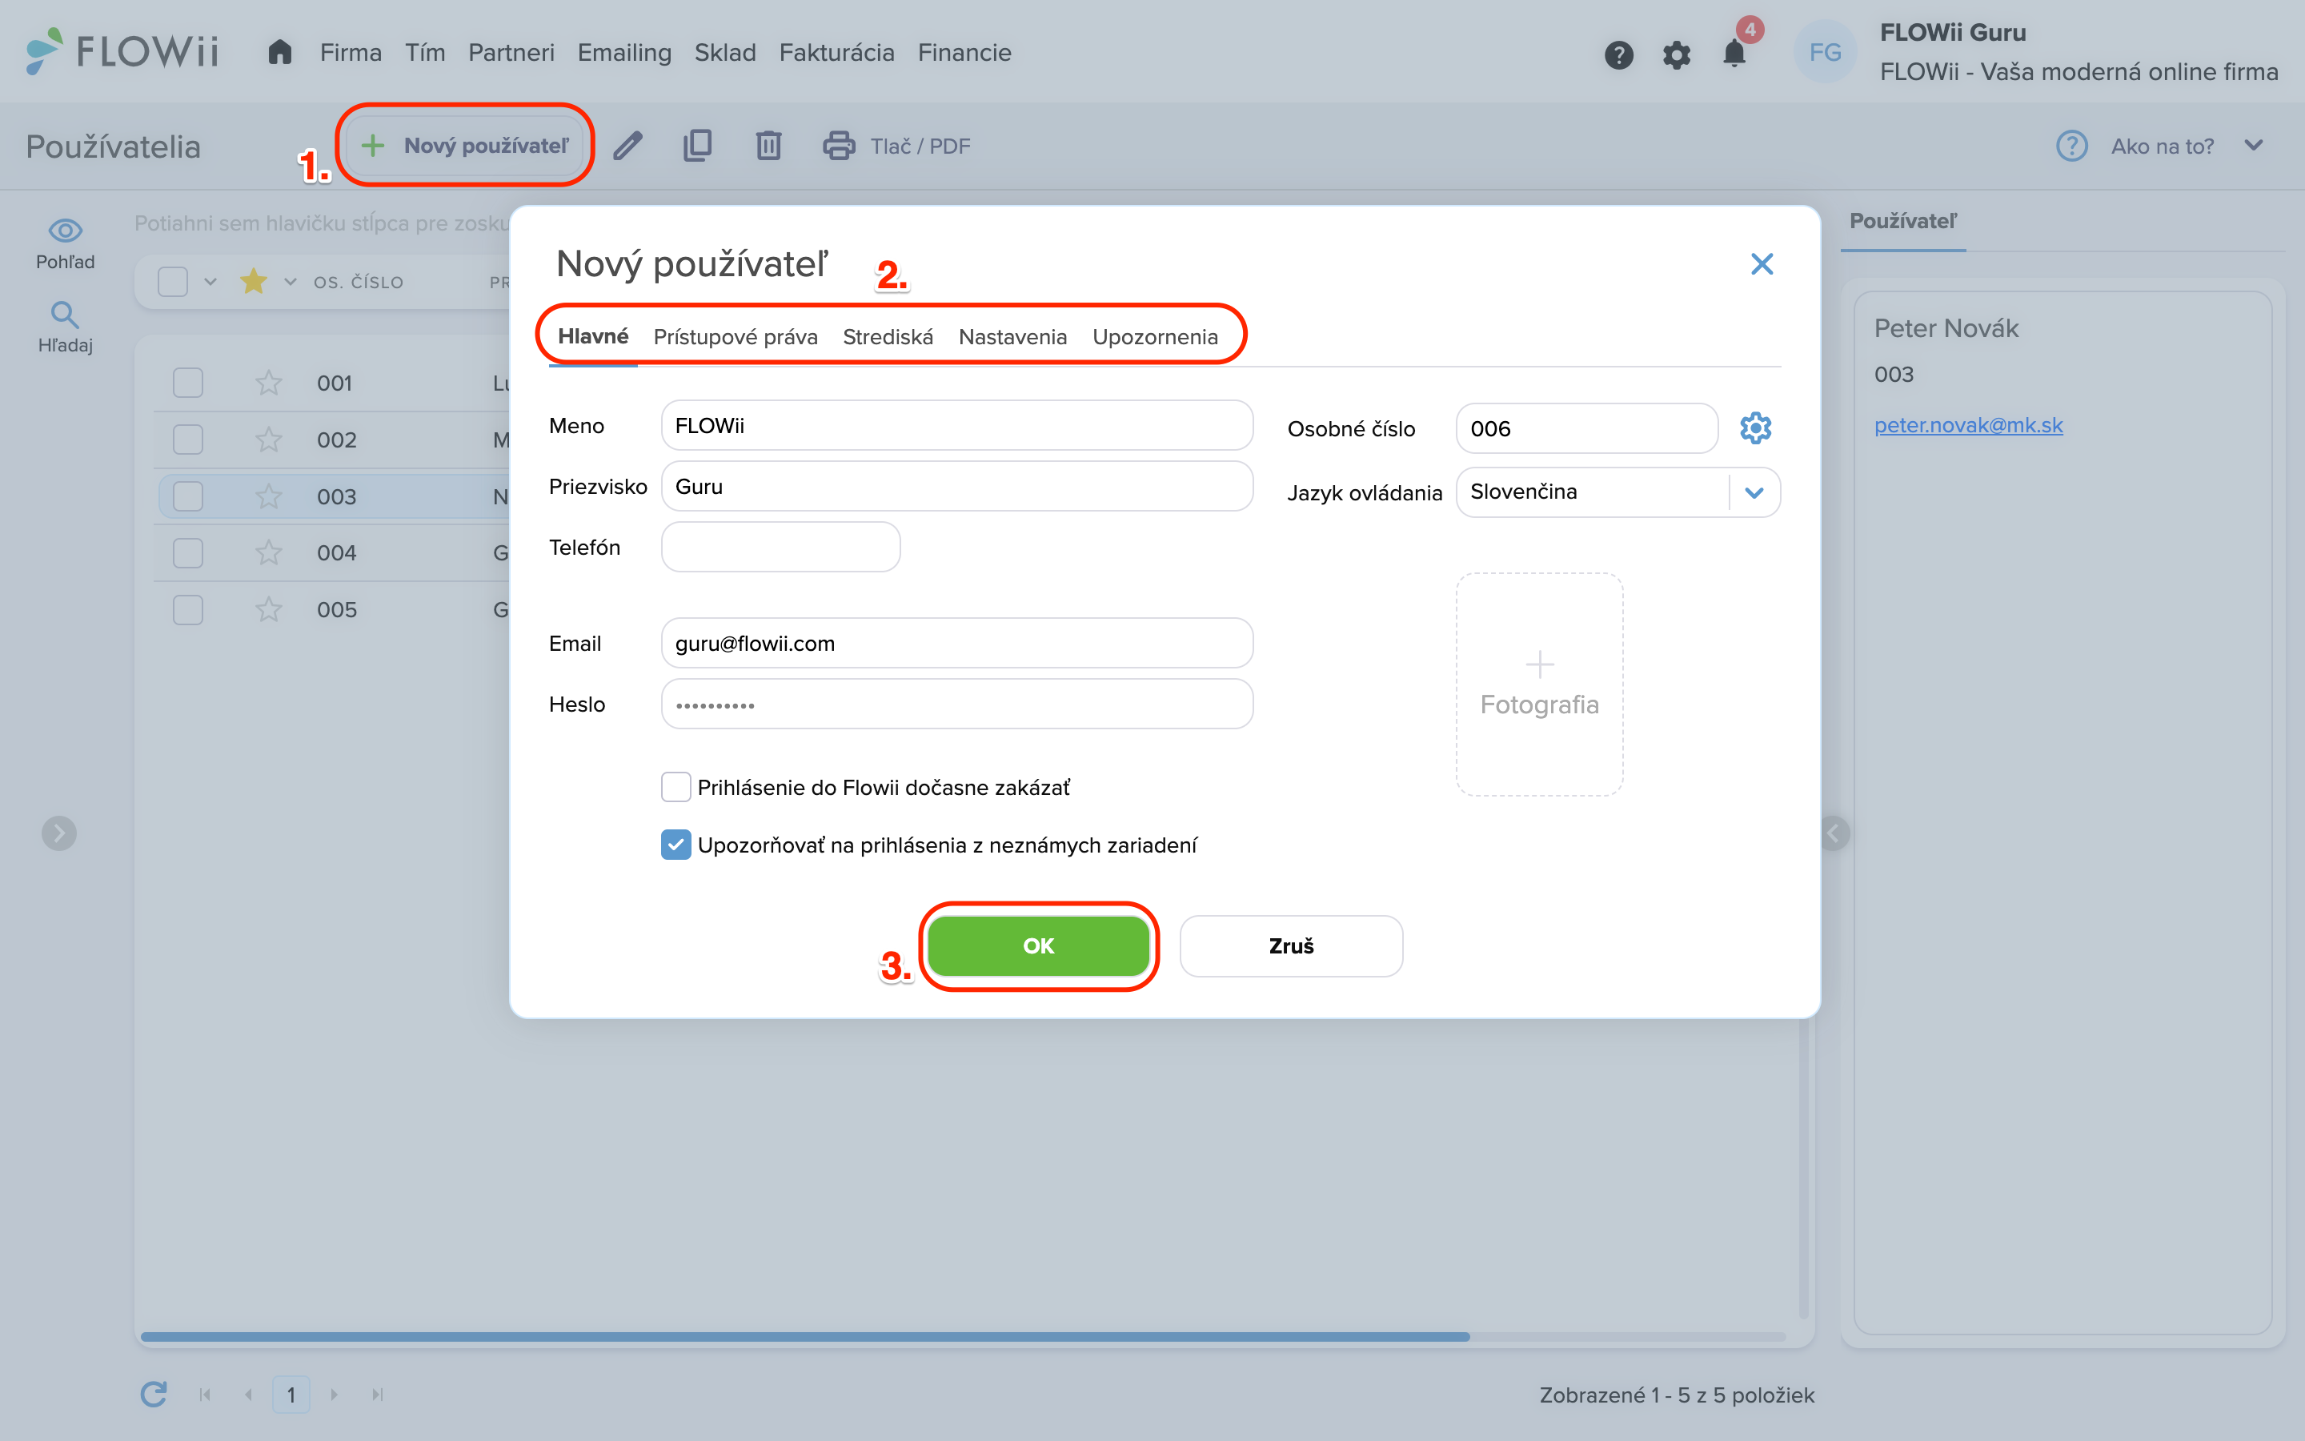This screenshot has width=2305, height=1441.
Task: Click the Tlač / PDF printer button
Action: 896,146
